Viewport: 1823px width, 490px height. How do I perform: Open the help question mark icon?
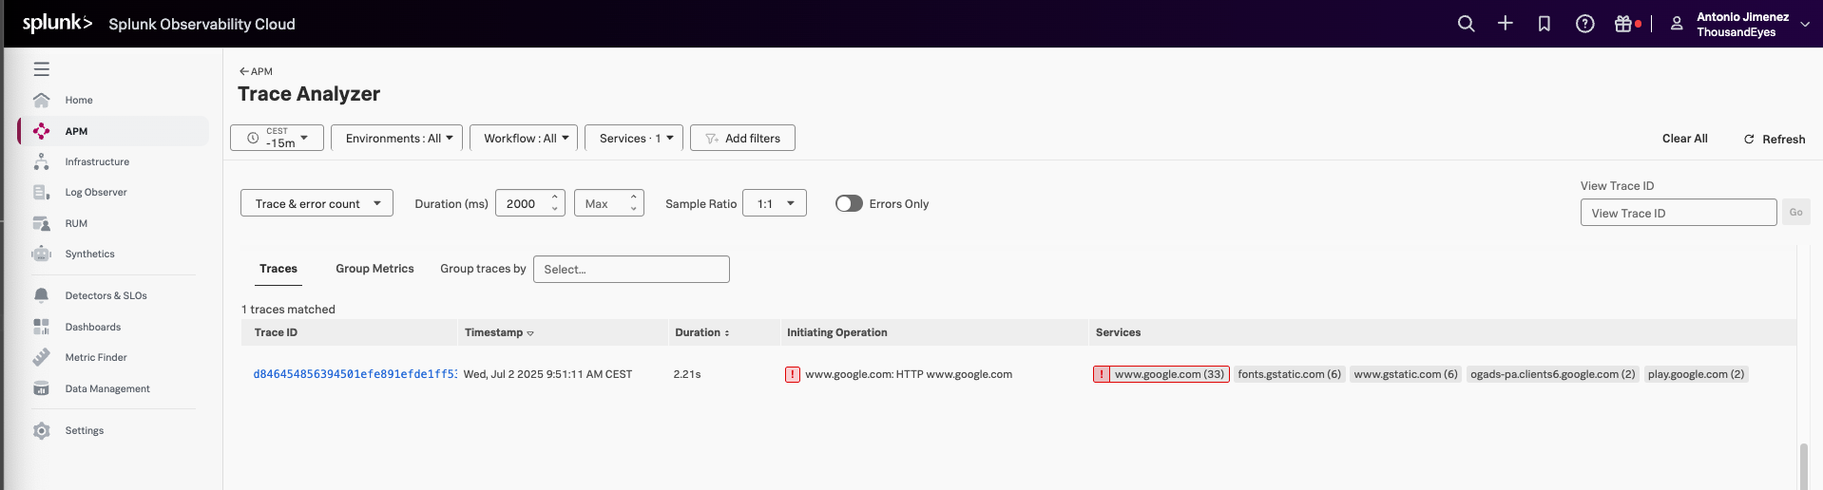1585,24
